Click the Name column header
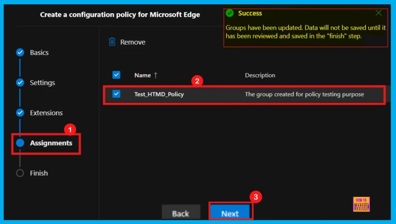Screen dimensions: 396x224 (142, 75)
